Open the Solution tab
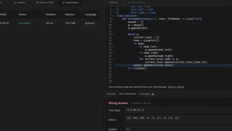Viewport: 232px width, 131px height. point(20,3)
